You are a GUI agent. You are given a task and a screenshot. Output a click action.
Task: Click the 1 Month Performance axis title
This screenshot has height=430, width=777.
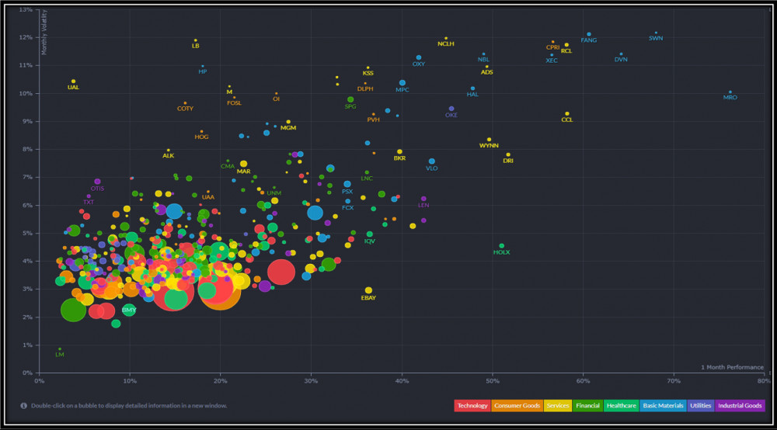click(732, 367)
